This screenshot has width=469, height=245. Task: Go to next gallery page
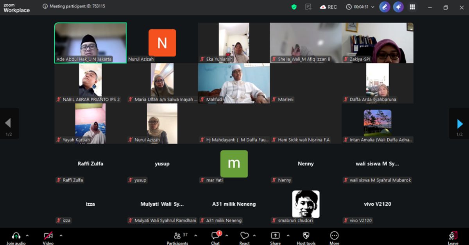point(460,124)
